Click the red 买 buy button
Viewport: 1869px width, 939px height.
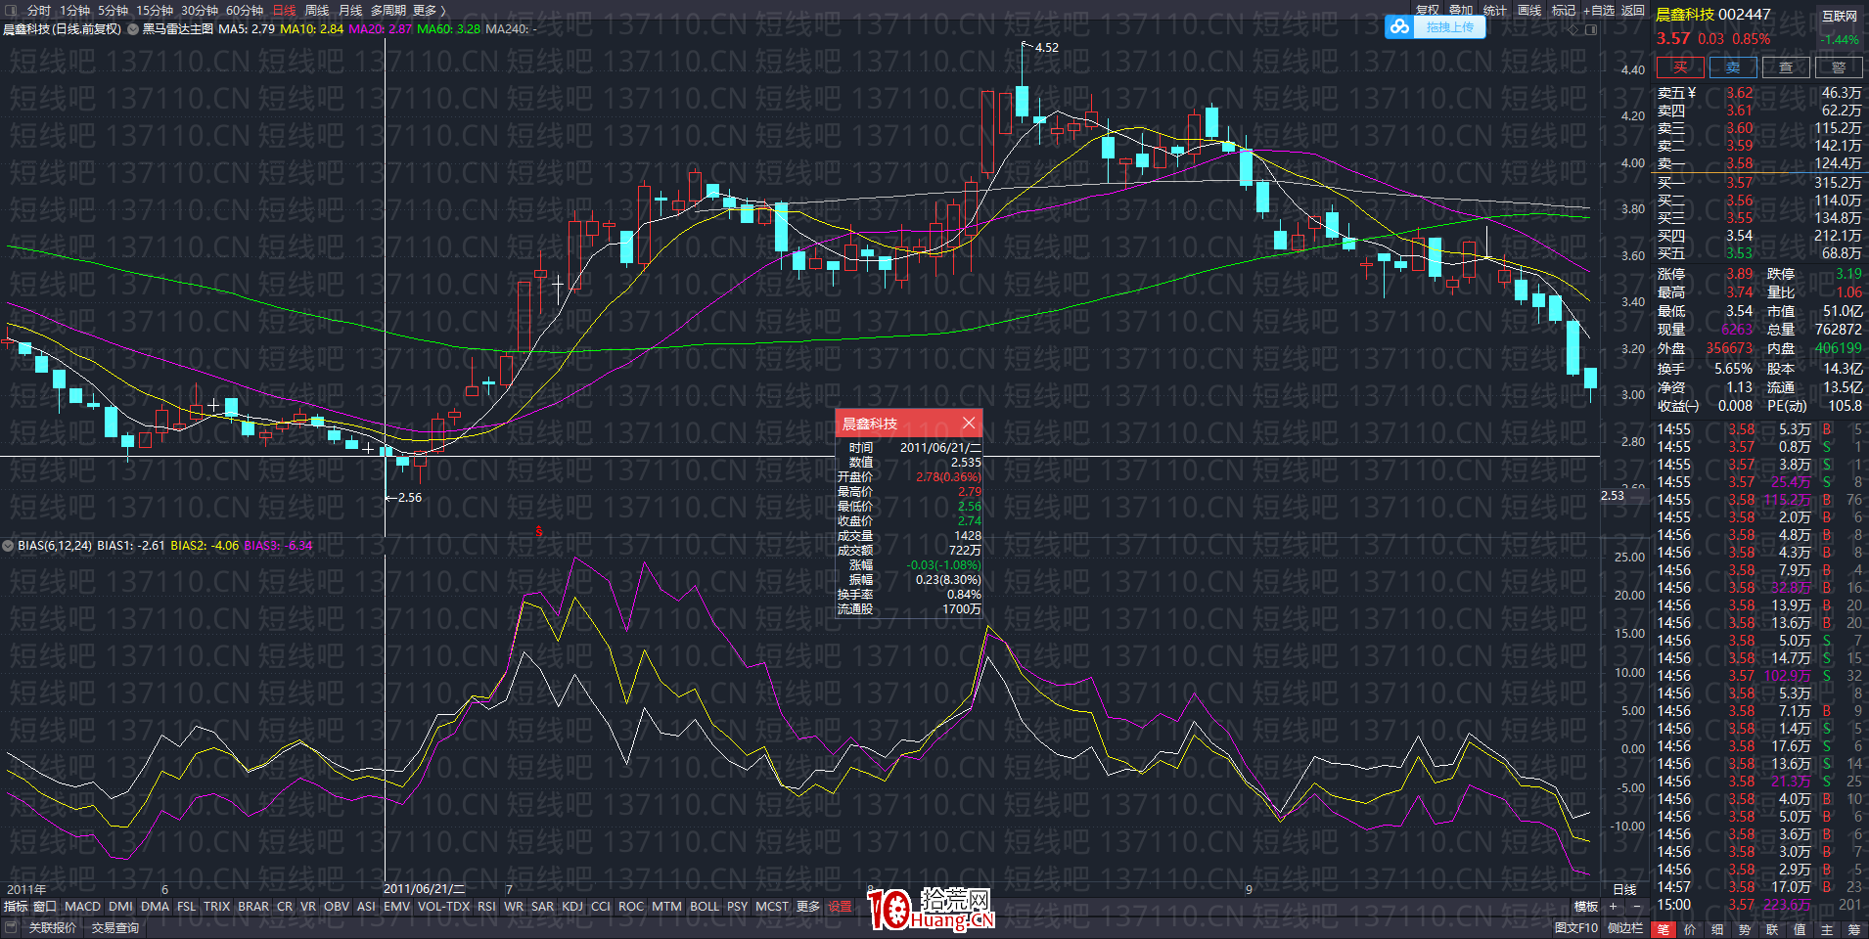pyautogui.click(x=1680, y=67)
